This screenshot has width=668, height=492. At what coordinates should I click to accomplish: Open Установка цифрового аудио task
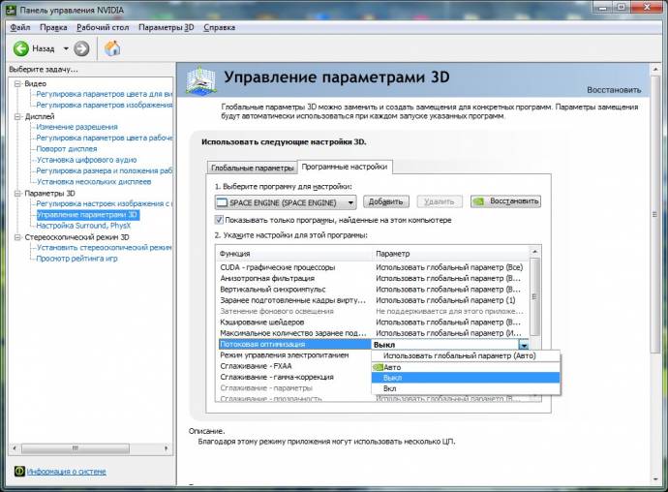coord(86,160)
